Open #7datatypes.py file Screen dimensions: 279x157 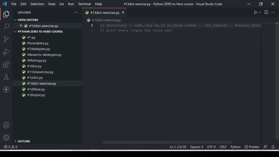coord(48,49)
